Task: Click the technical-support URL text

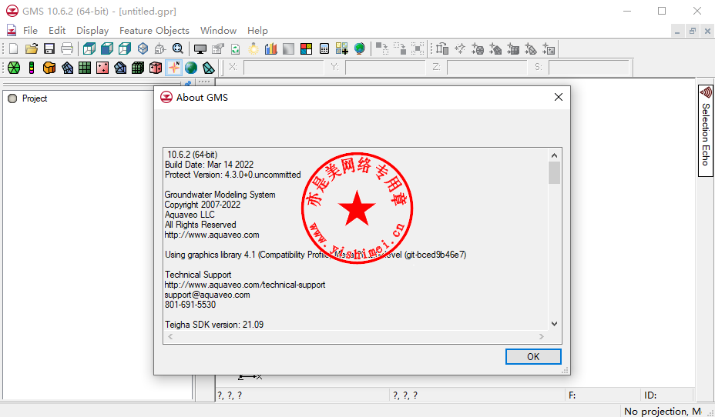Action: point(245,285)
